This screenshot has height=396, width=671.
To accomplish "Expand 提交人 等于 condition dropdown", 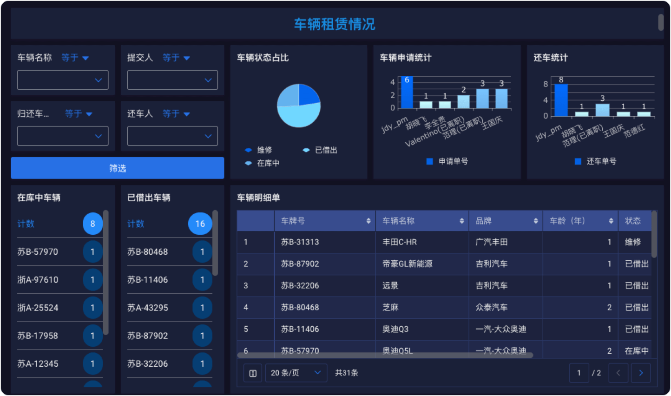I will [177, 58].
